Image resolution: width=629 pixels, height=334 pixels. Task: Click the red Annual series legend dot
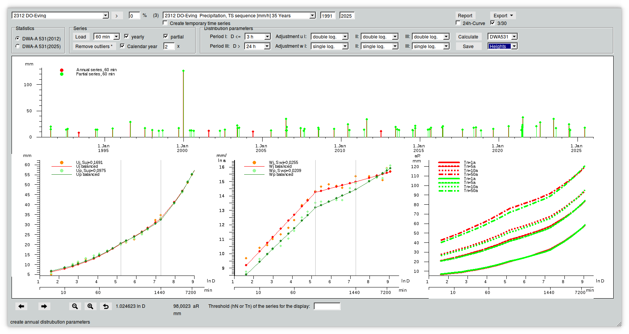62,70
